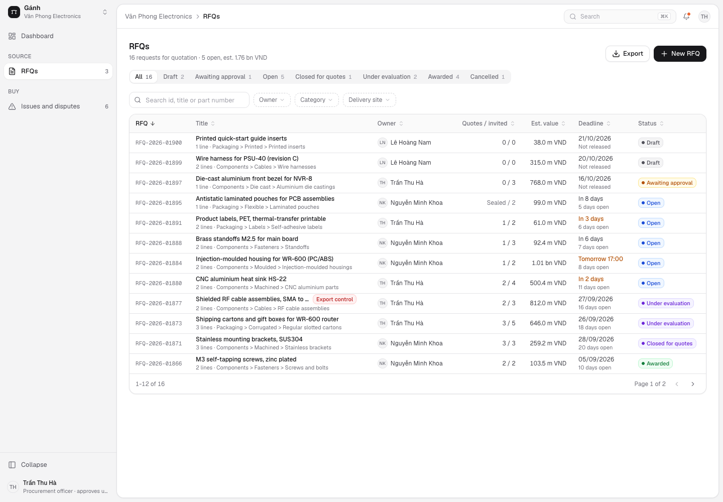Screen dimensions: 723x502
Task: Open Trần Thu Hà profile in sidebar footer
Action: coord(58,487)
